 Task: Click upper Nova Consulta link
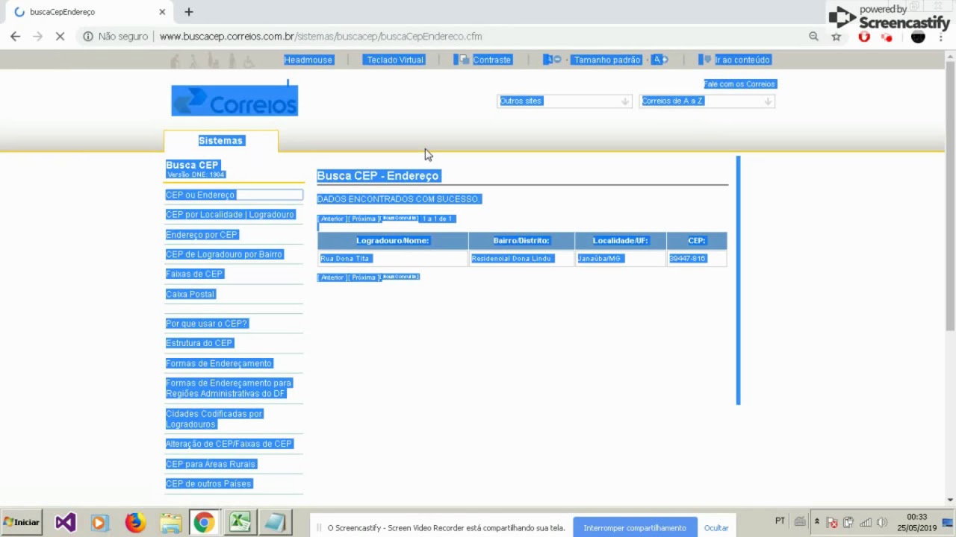400,218
